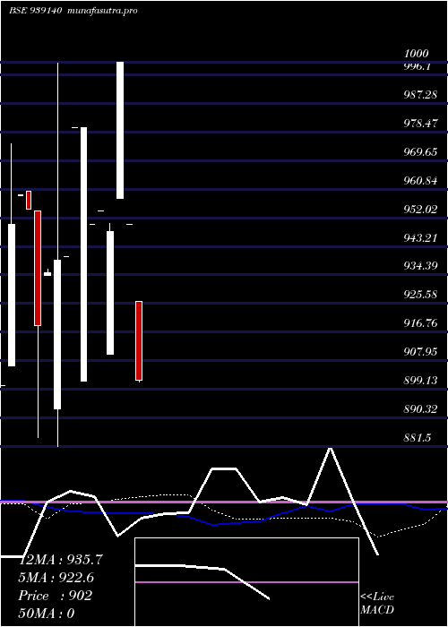The width and height of the screenshot is (448, 627).
Task: Click the 960.84 price level label
Action: pyautogui.click(x=420, y=181)
